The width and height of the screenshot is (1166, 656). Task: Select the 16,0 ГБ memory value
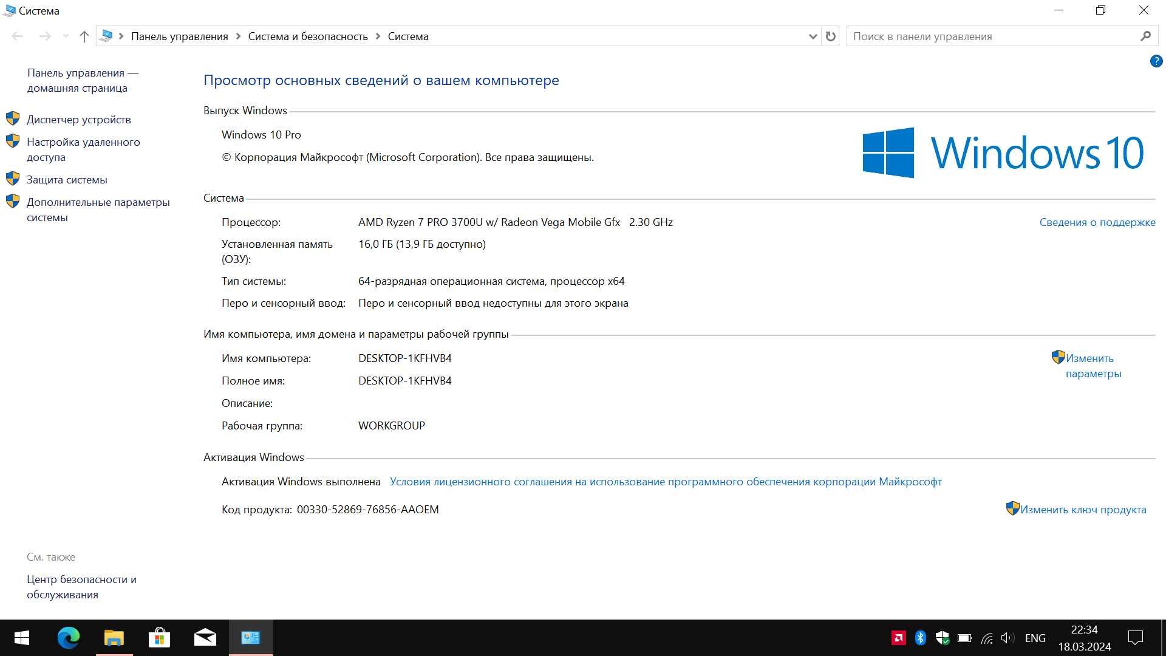click(422, 244)
